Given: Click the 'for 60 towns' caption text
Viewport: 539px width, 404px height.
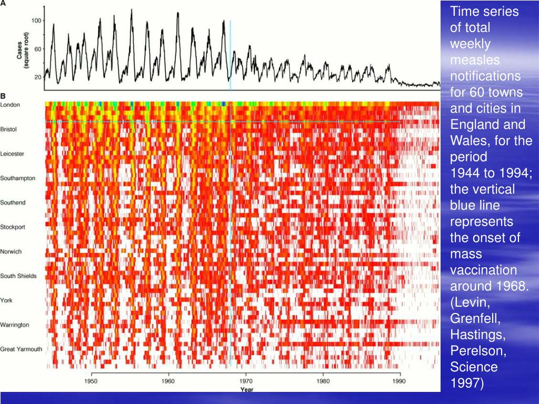Looking at the screenshot, I should [486, 92].
